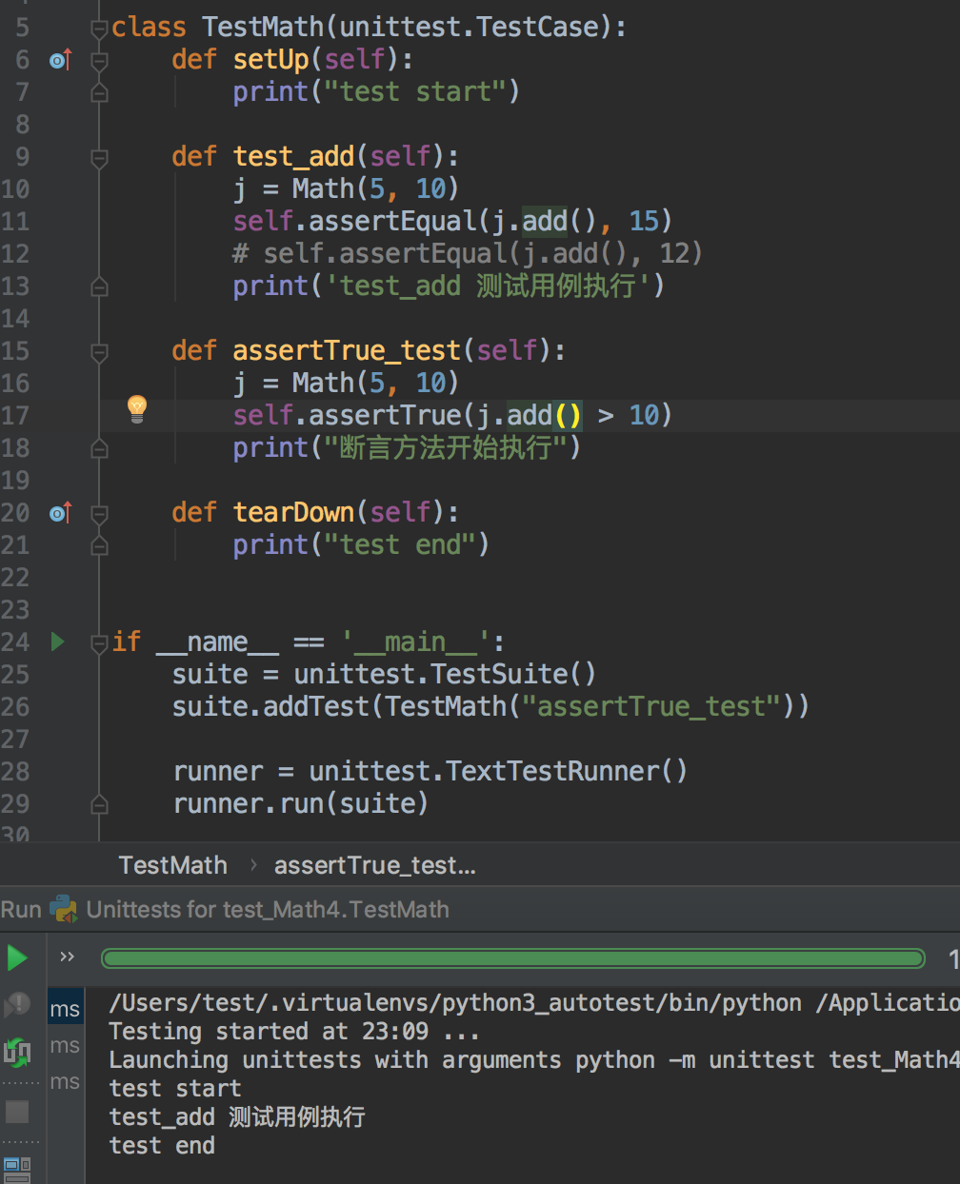Image resolution: width=960 pixels, height=1184 pixels.
Task: Collapse the if __name__ block fold marker
Action: (99, 643)
